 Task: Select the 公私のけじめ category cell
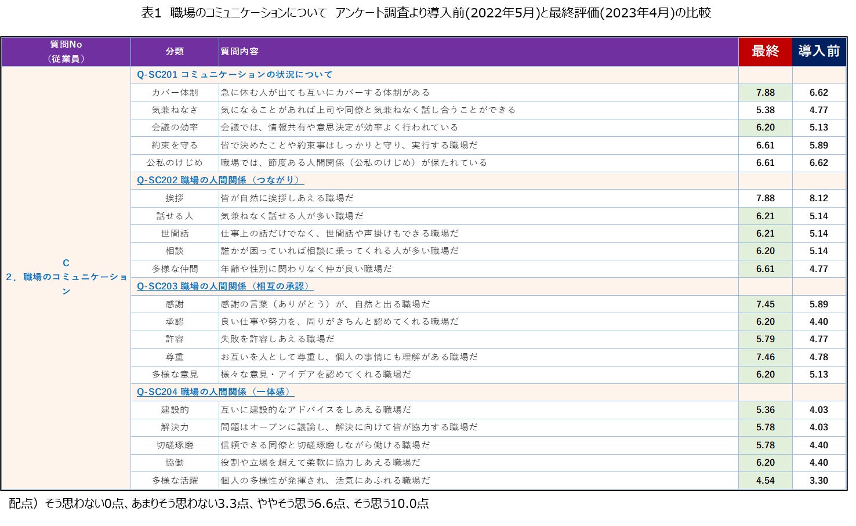point(175,163)
